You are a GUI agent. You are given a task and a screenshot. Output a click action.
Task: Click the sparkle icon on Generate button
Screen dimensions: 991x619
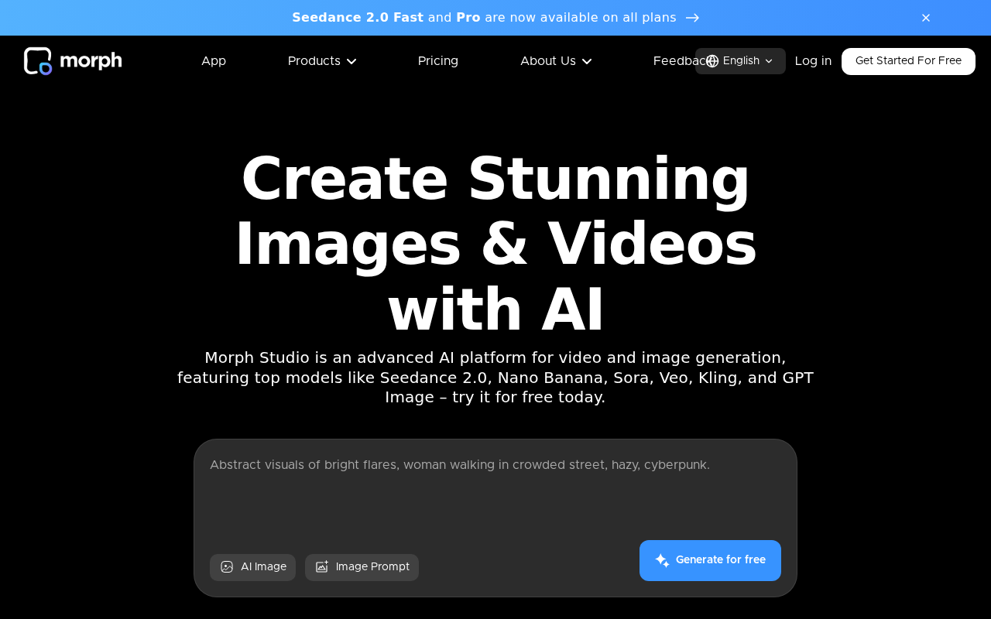pos(662,560)
